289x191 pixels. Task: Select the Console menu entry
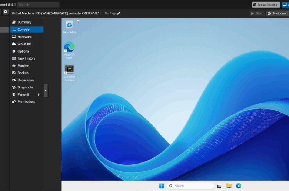click(27, 30)
